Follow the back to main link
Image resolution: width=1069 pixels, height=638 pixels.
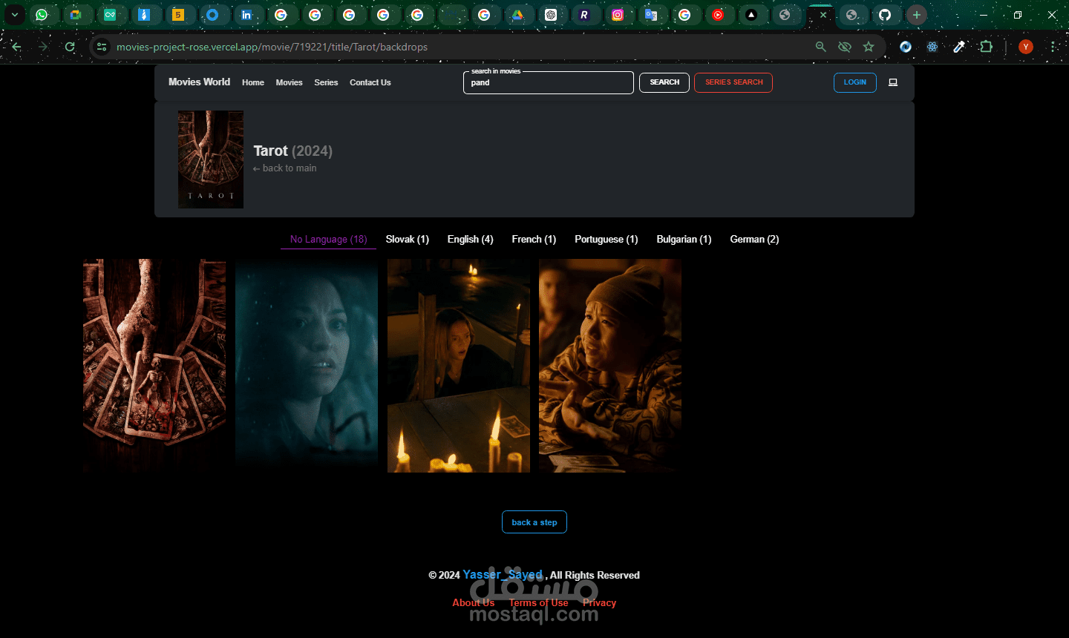284,168
